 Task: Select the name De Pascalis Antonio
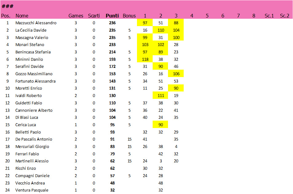tap(34, 139)
